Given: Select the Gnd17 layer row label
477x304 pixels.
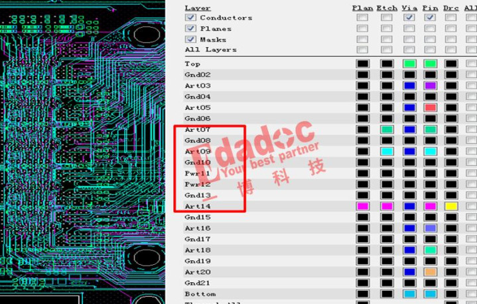Looking at the screenshot, I should (x=198, y=239).
